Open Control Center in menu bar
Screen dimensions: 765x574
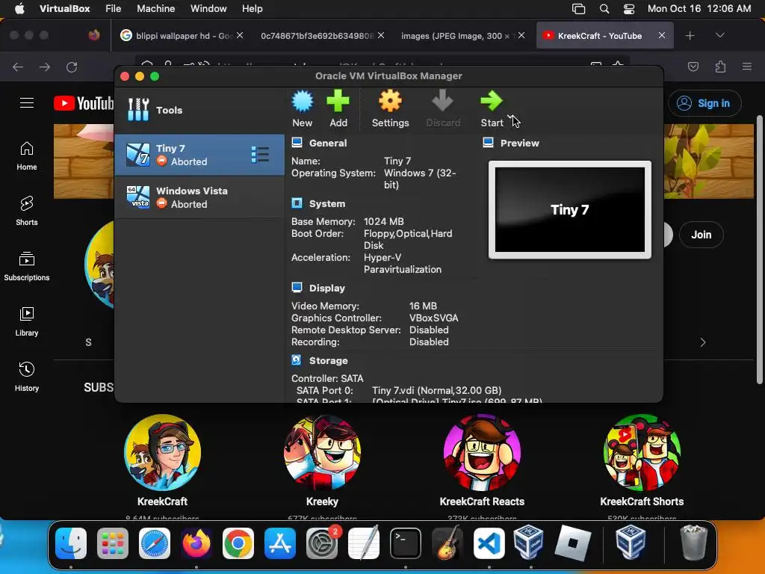(x=629, y=9)
